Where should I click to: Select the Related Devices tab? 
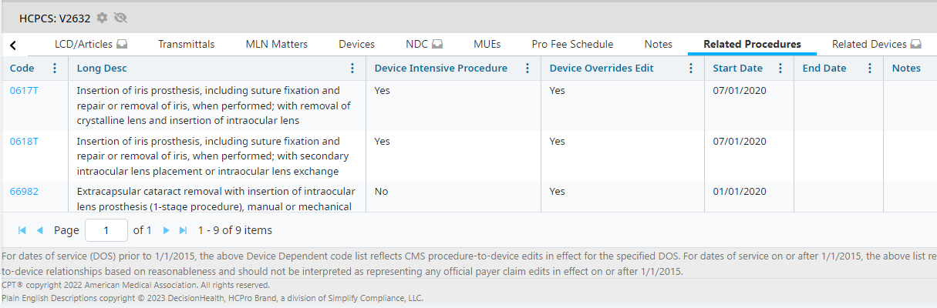(x=876, y=44)
